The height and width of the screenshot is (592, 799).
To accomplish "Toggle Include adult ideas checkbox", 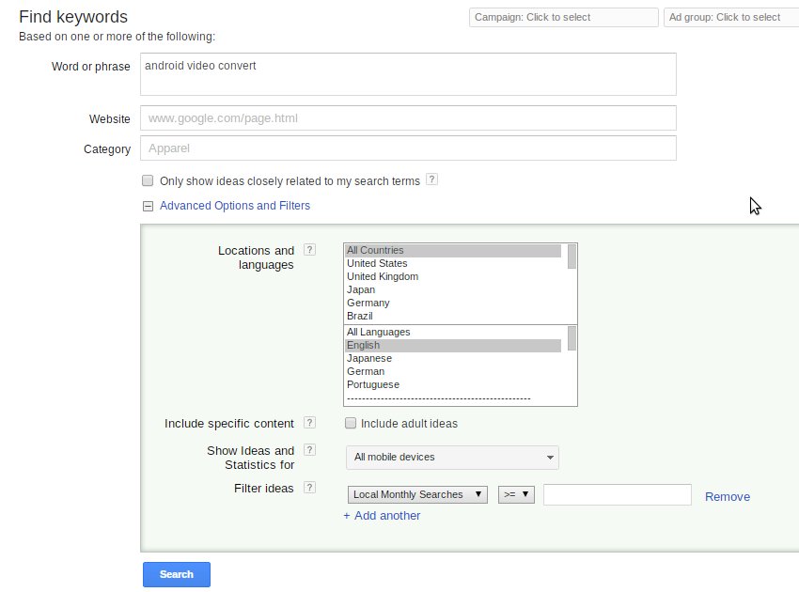I will (x=351, y=423).
